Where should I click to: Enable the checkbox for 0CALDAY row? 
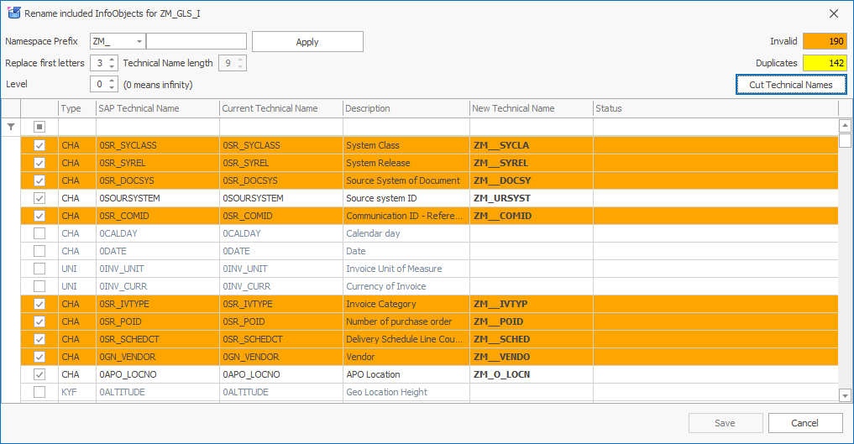tap(39, 233)
